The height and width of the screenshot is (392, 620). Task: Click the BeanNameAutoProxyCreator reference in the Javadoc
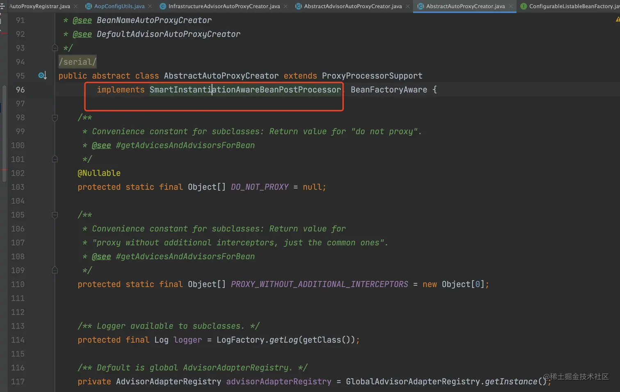tap(154, 20)
